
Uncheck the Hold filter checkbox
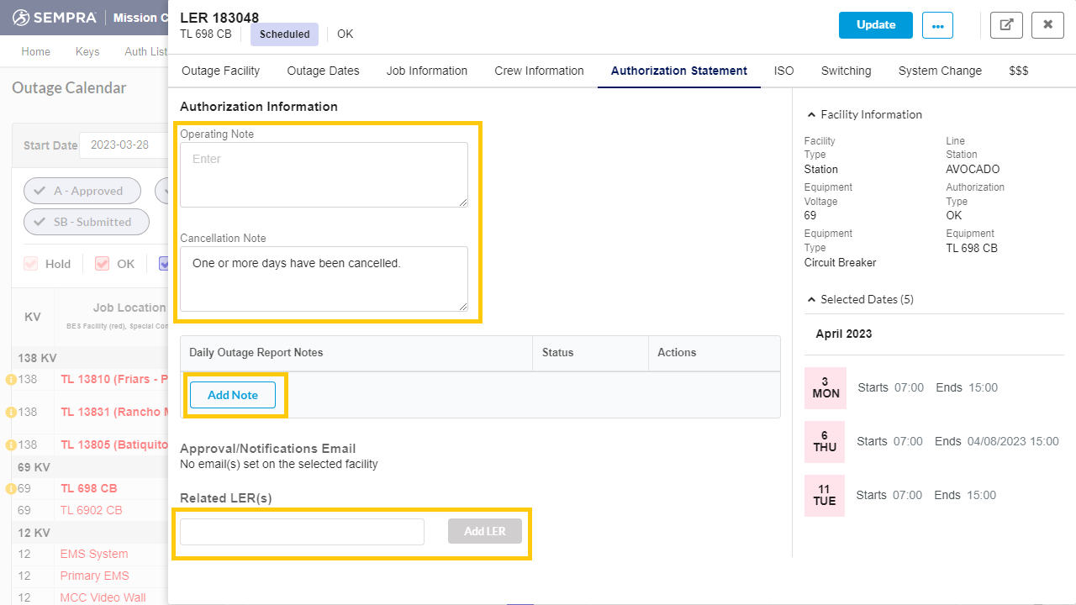pyautogui.click(x=30, y=264)
